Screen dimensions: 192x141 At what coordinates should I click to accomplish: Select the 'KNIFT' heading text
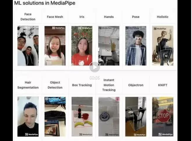pos(163,85)
